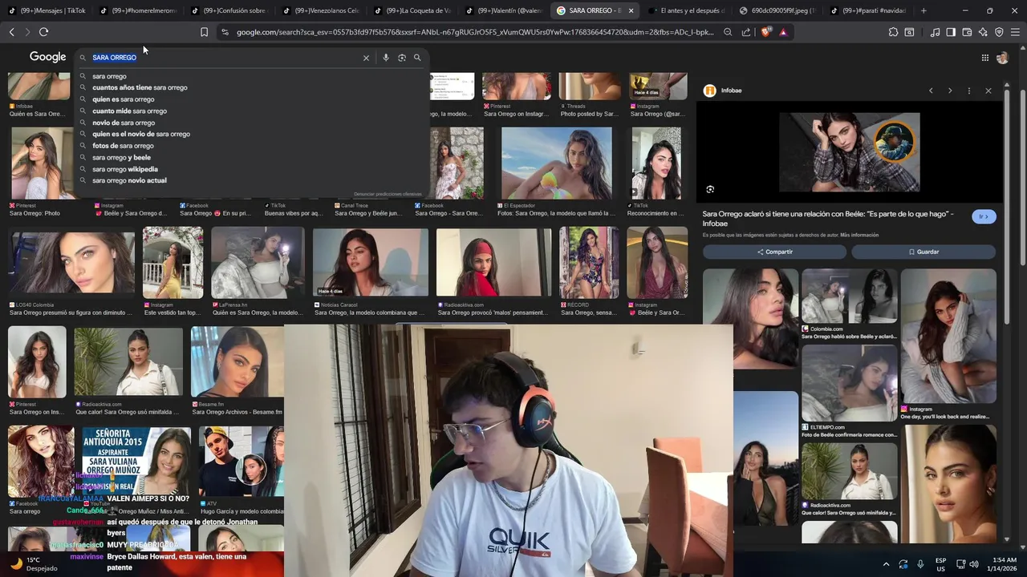The height and width of the screenshot is (577, 1027).
Task: Click 'Denunciar predicciones ofensivas' link
Action: point(388,194)
